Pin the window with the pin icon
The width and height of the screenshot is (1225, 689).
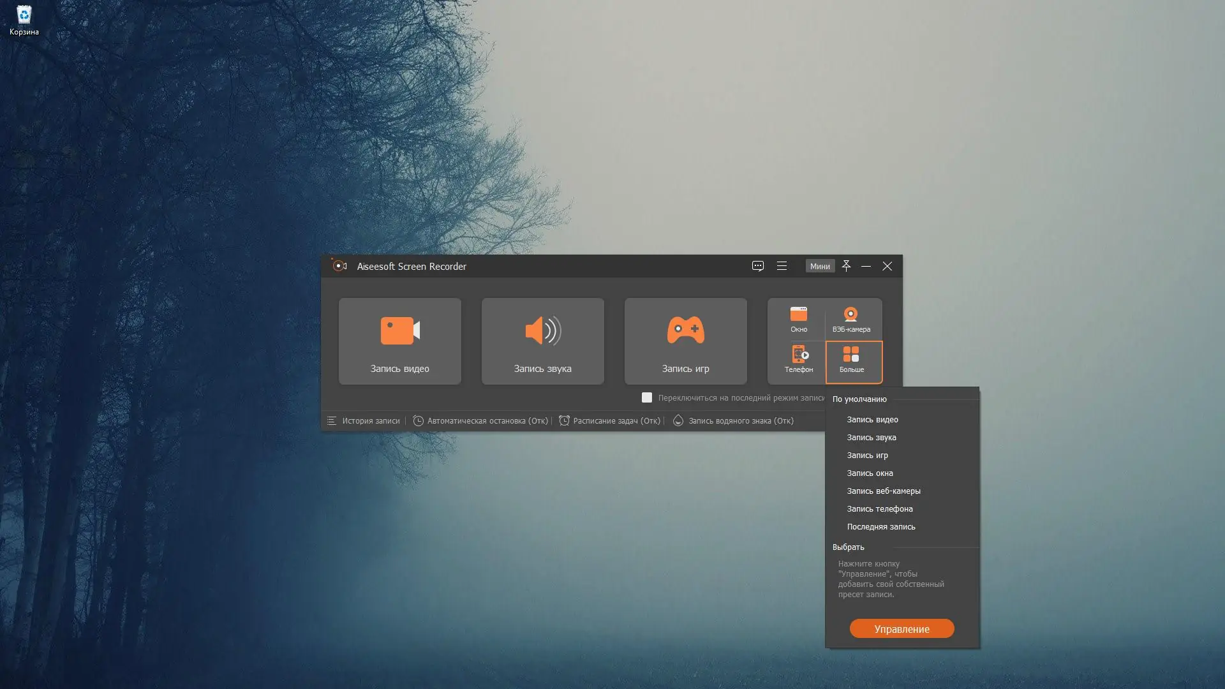click(846, 266)
